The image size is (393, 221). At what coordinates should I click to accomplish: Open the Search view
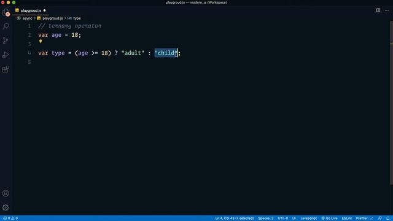pos(6,26)
